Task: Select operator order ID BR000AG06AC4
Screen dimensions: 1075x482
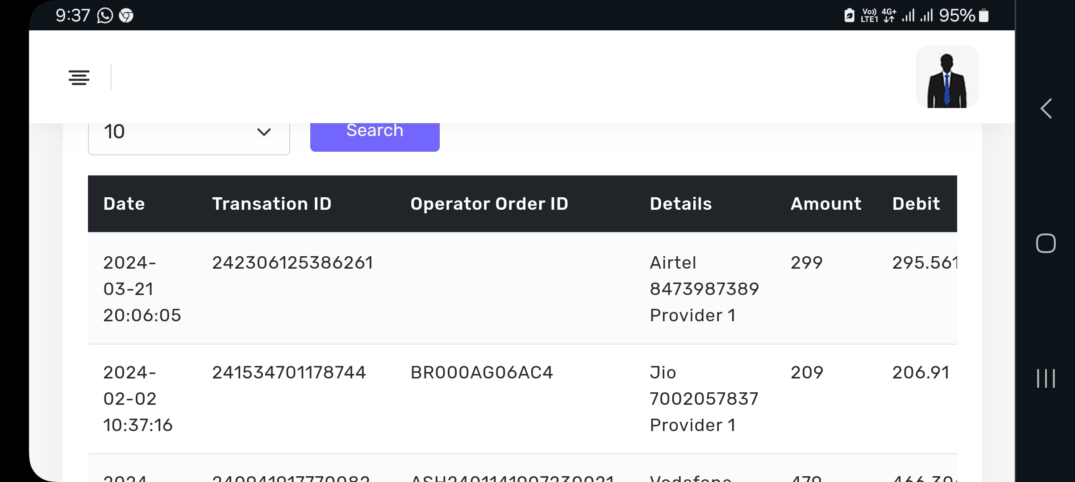Action: click(x=482, y=373)
